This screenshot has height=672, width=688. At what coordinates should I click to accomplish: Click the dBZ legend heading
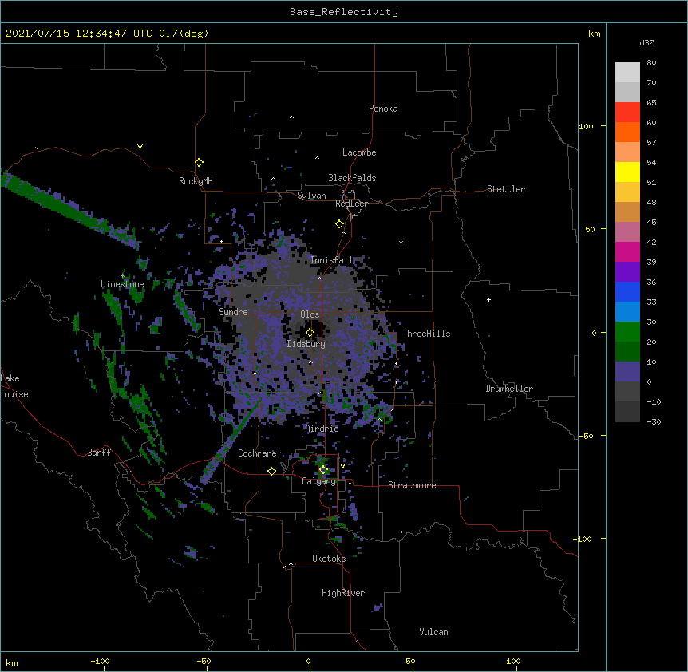coord(646,43)
